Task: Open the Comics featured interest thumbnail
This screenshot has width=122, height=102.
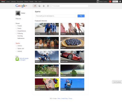Action: (47, 84)
